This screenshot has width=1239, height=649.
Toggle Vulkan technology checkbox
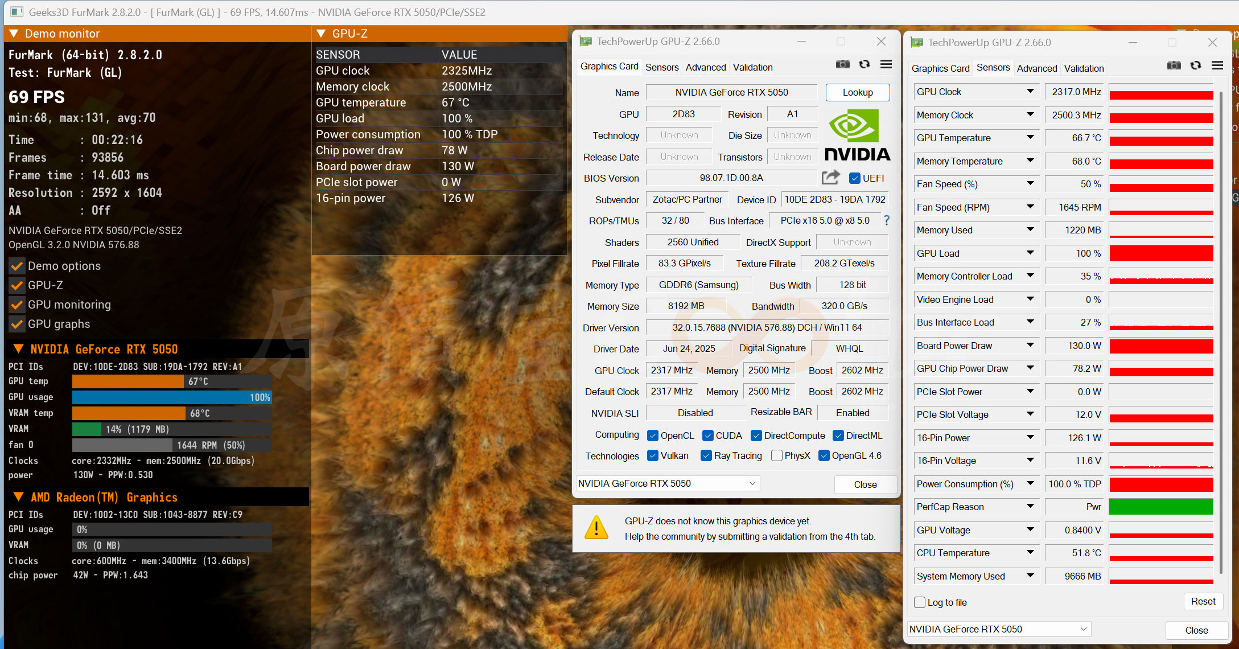click(x=653, y=455)
